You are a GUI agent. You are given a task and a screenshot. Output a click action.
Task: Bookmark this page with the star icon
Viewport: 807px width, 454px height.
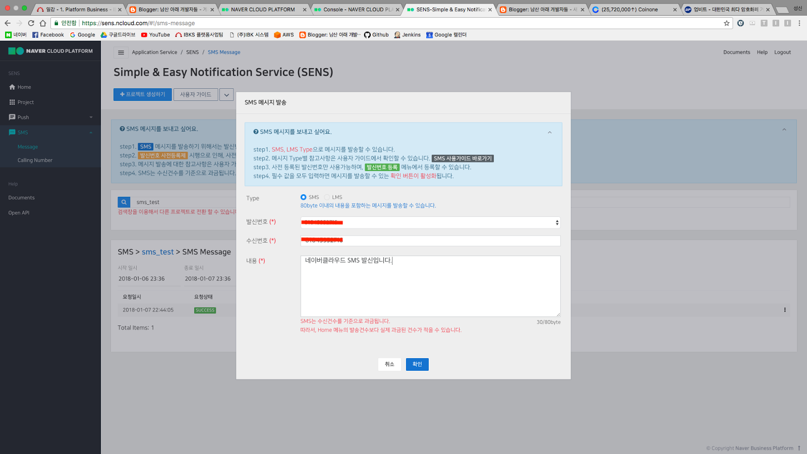(x=726, y=23)
